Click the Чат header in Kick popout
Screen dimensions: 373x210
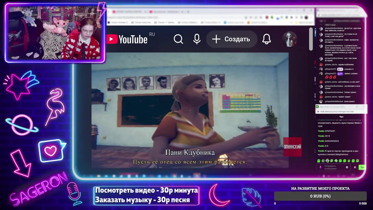point(341,117)
